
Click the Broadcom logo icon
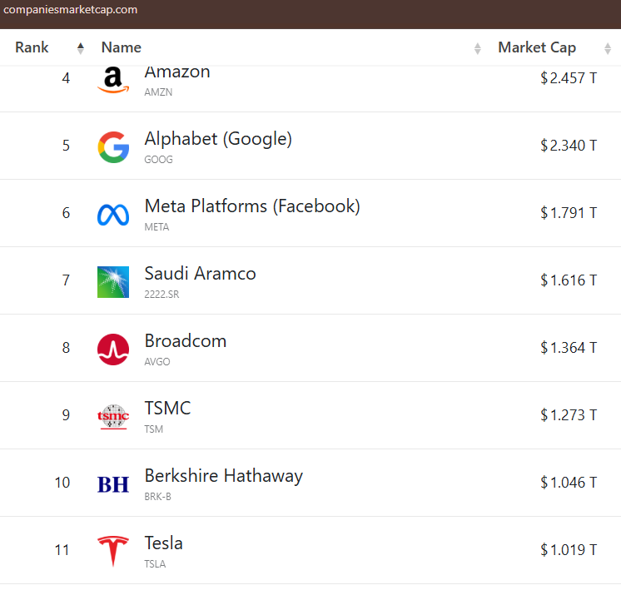coord(113,350)
